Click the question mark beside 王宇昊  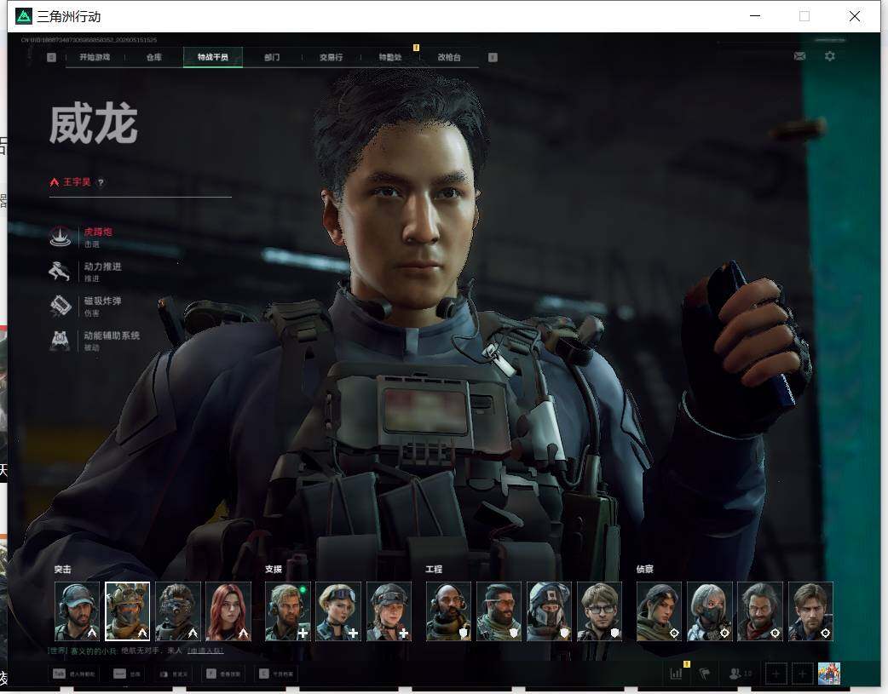tap(101, 182)
